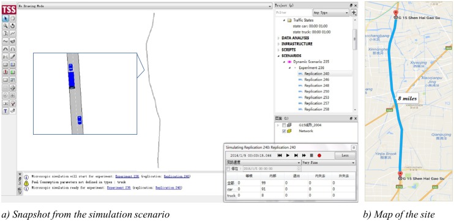Click the Project panel filter field
The width and height of the screenshot is (454, 221).
click(x=293, y=13)
